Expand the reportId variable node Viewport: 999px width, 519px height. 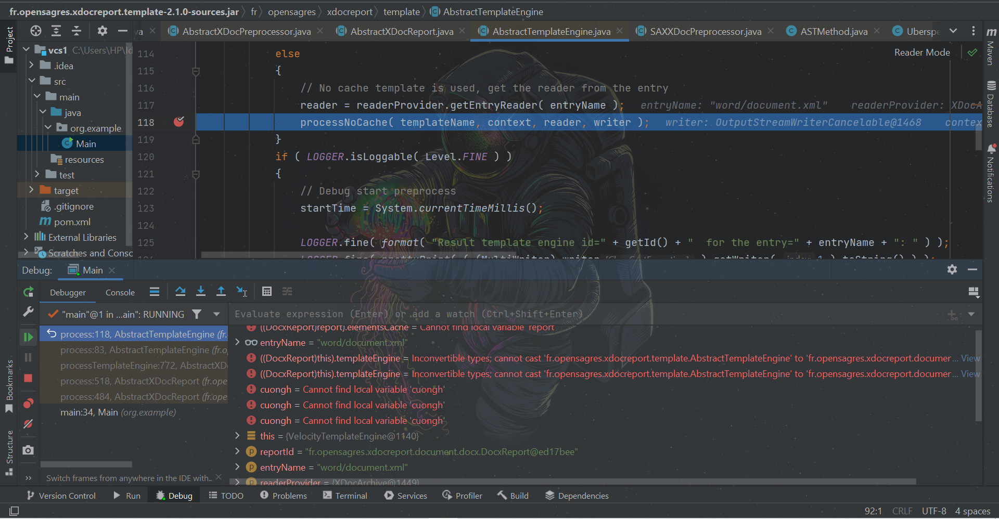(x=237, y=451)
